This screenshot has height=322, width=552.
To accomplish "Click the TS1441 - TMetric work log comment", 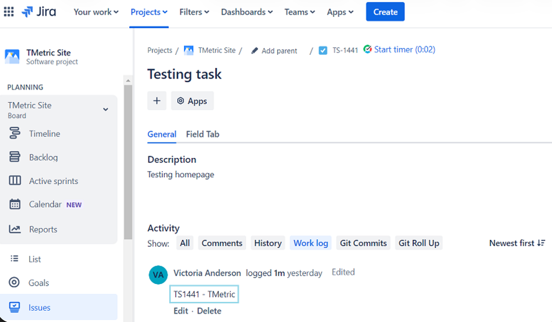I will [x=204, y=294].
